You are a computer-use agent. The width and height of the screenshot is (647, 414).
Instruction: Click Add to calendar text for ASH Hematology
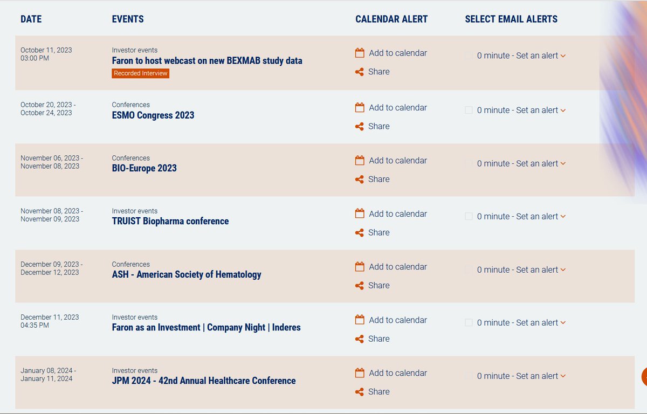(398, 266)
